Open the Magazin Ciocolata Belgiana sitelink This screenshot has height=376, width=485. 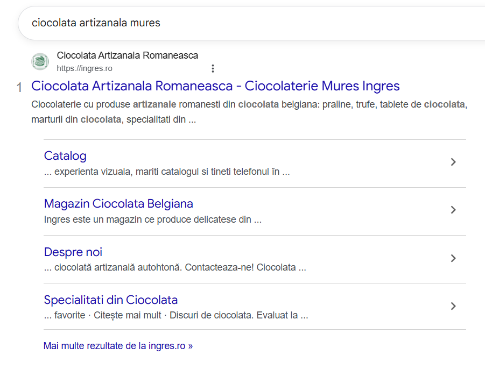(x=118, y=204)
